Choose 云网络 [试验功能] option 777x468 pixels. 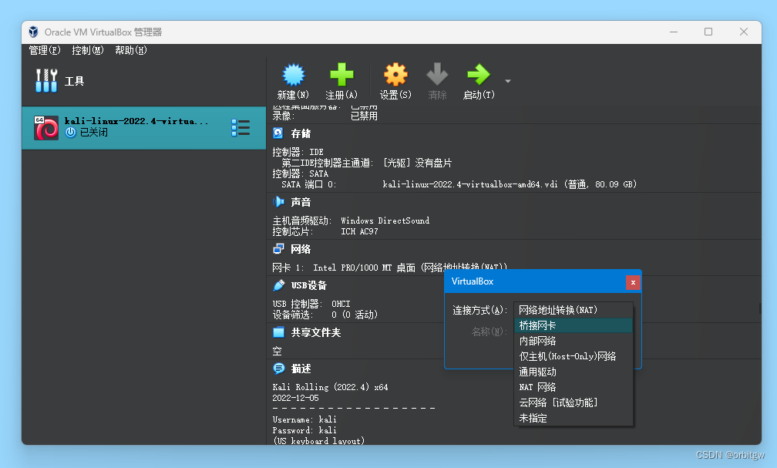pos(573,402)
